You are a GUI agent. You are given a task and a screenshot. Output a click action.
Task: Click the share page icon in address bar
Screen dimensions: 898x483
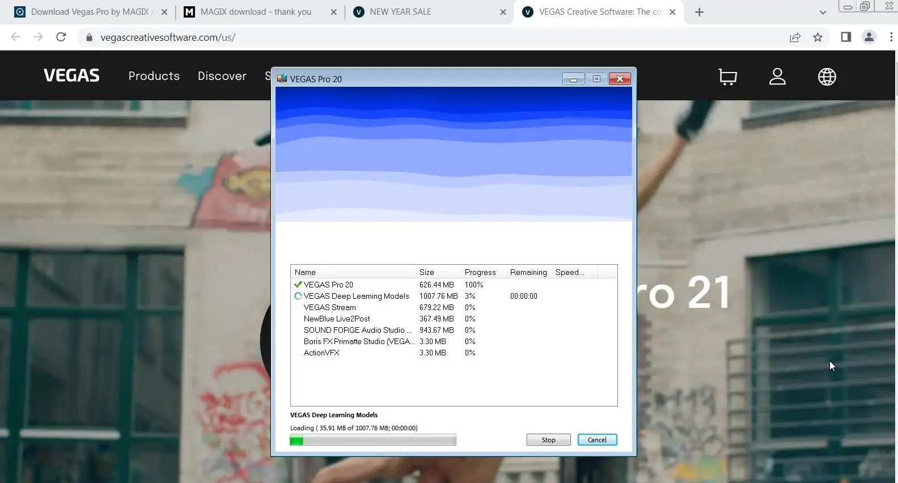coord(795,37)
